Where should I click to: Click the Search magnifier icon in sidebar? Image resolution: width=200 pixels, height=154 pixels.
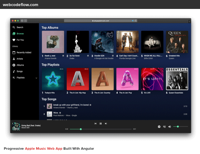click(x=14, y=27)
